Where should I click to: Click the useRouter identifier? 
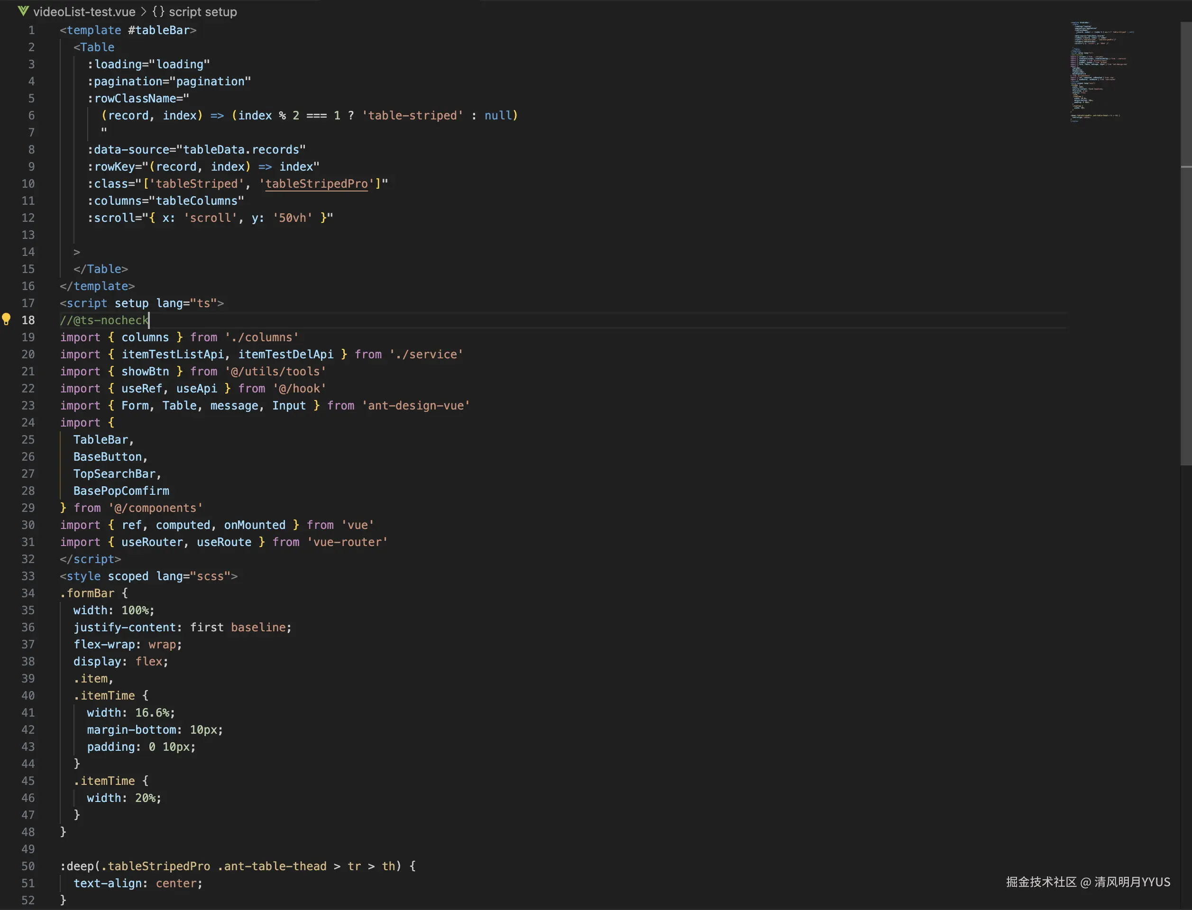[x=152, y=542]
